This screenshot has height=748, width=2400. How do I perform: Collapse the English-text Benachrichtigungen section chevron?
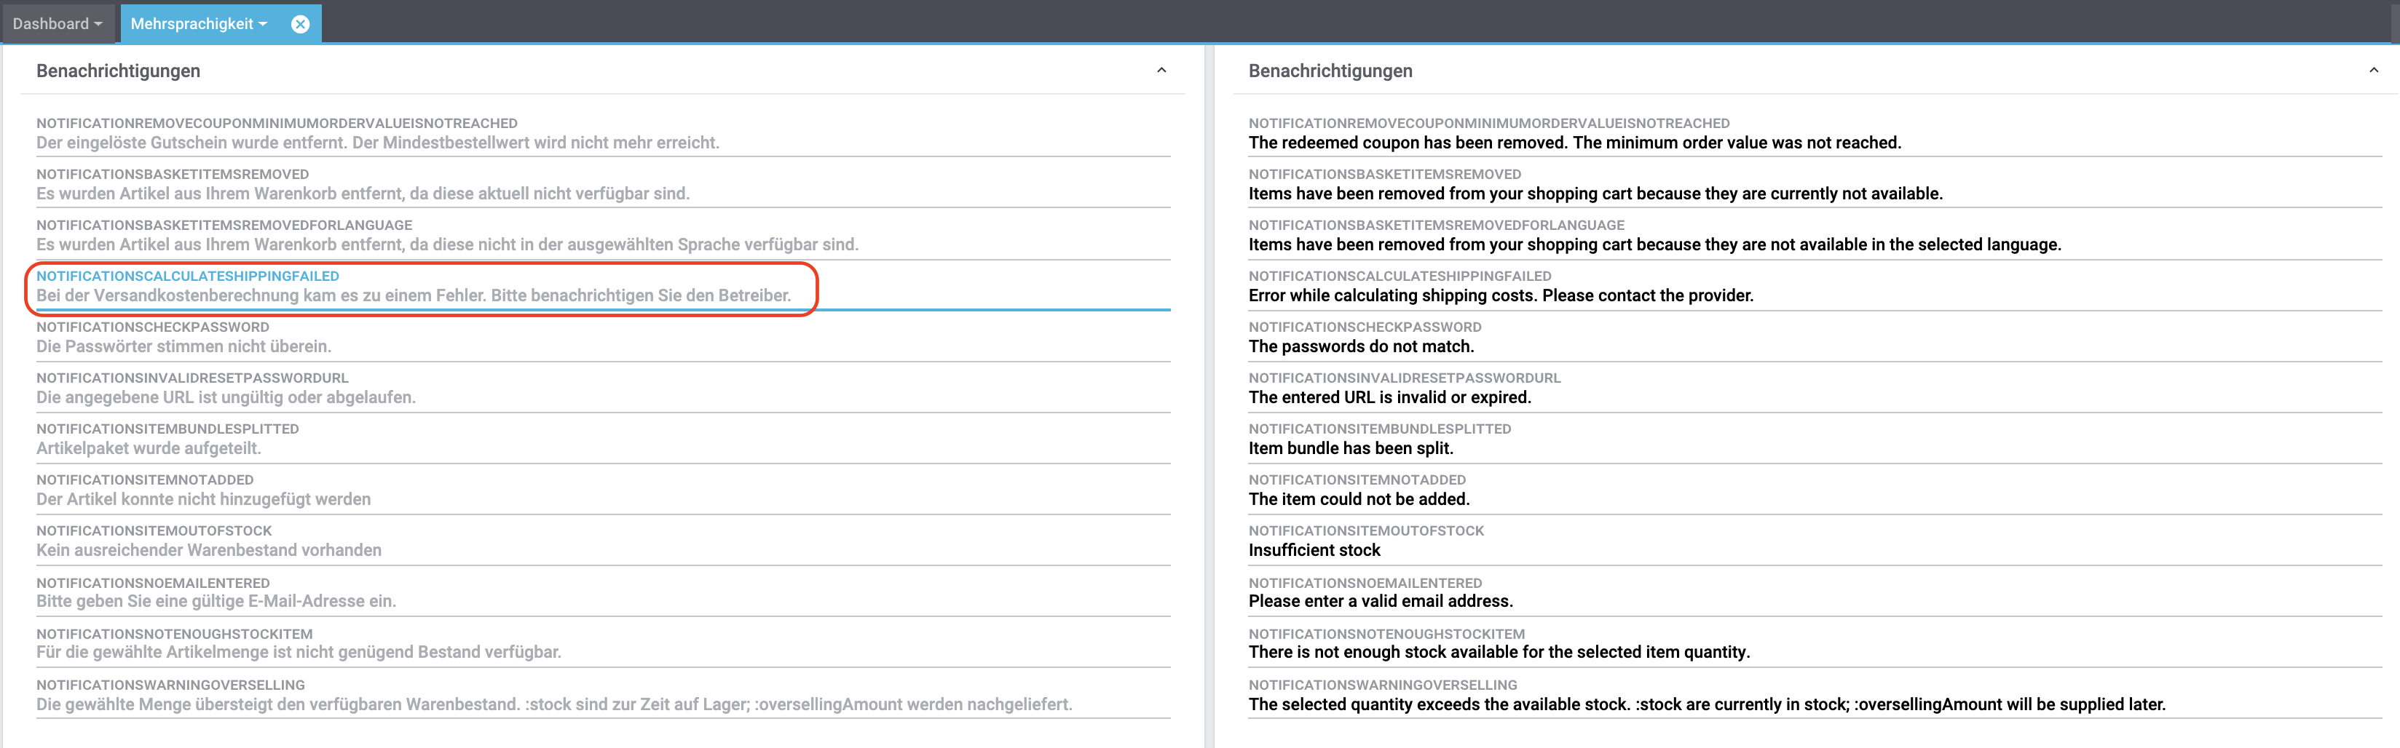(2373, 71)
